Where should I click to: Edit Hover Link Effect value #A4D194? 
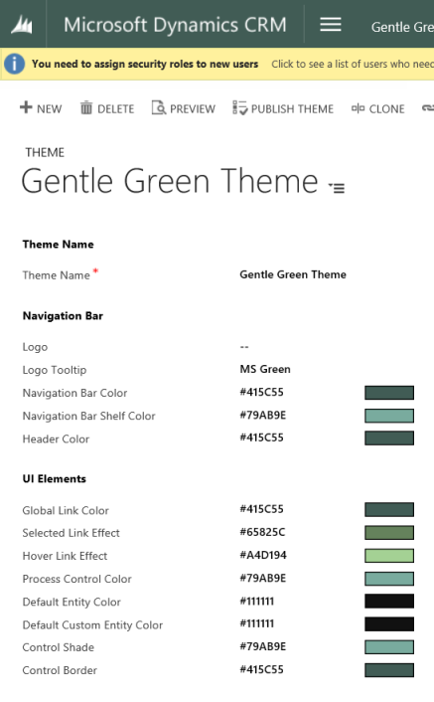coord(263,555)
